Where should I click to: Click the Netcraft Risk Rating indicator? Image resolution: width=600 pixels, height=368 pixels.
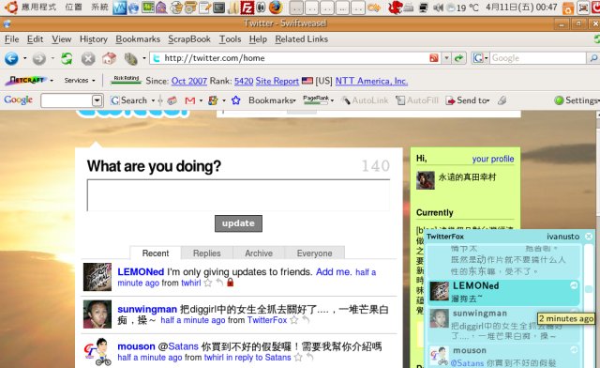point(126,80)
